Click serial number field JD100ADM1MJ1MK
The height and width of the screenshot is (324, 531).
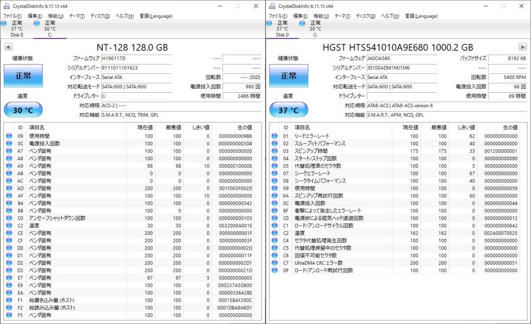pyautogui.click(x=402, y=68)
